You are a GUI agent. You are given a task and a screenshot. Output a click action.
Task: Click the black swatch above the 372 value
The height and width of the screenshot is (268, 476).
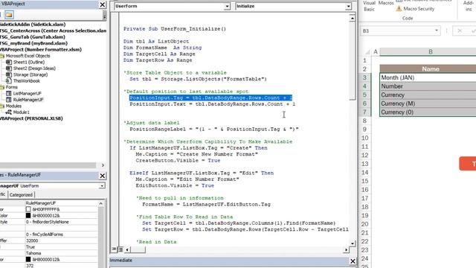click(28, 260)
